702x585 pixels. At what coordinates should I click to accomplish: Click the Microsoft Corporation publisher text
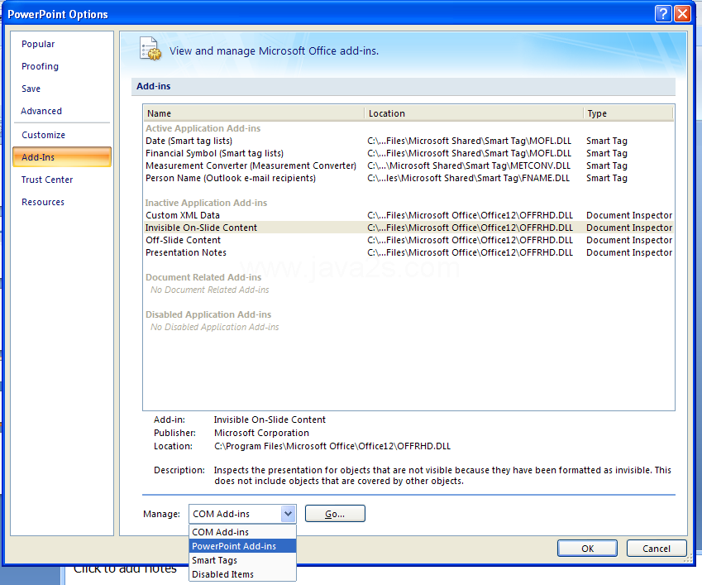tap(261, 433)
